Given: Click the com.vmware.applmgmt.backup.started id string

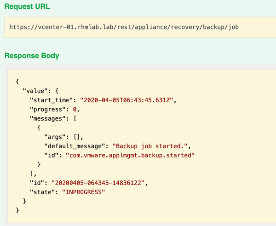Looking at the screenshot, I should 130,155.
